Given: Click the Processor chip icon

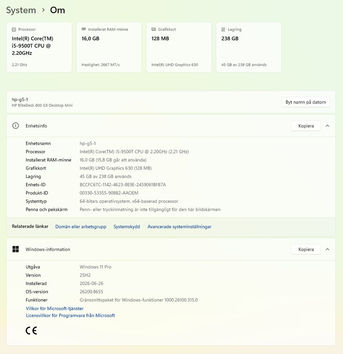Looking at the screenshot, I should (x=14, y=29).
